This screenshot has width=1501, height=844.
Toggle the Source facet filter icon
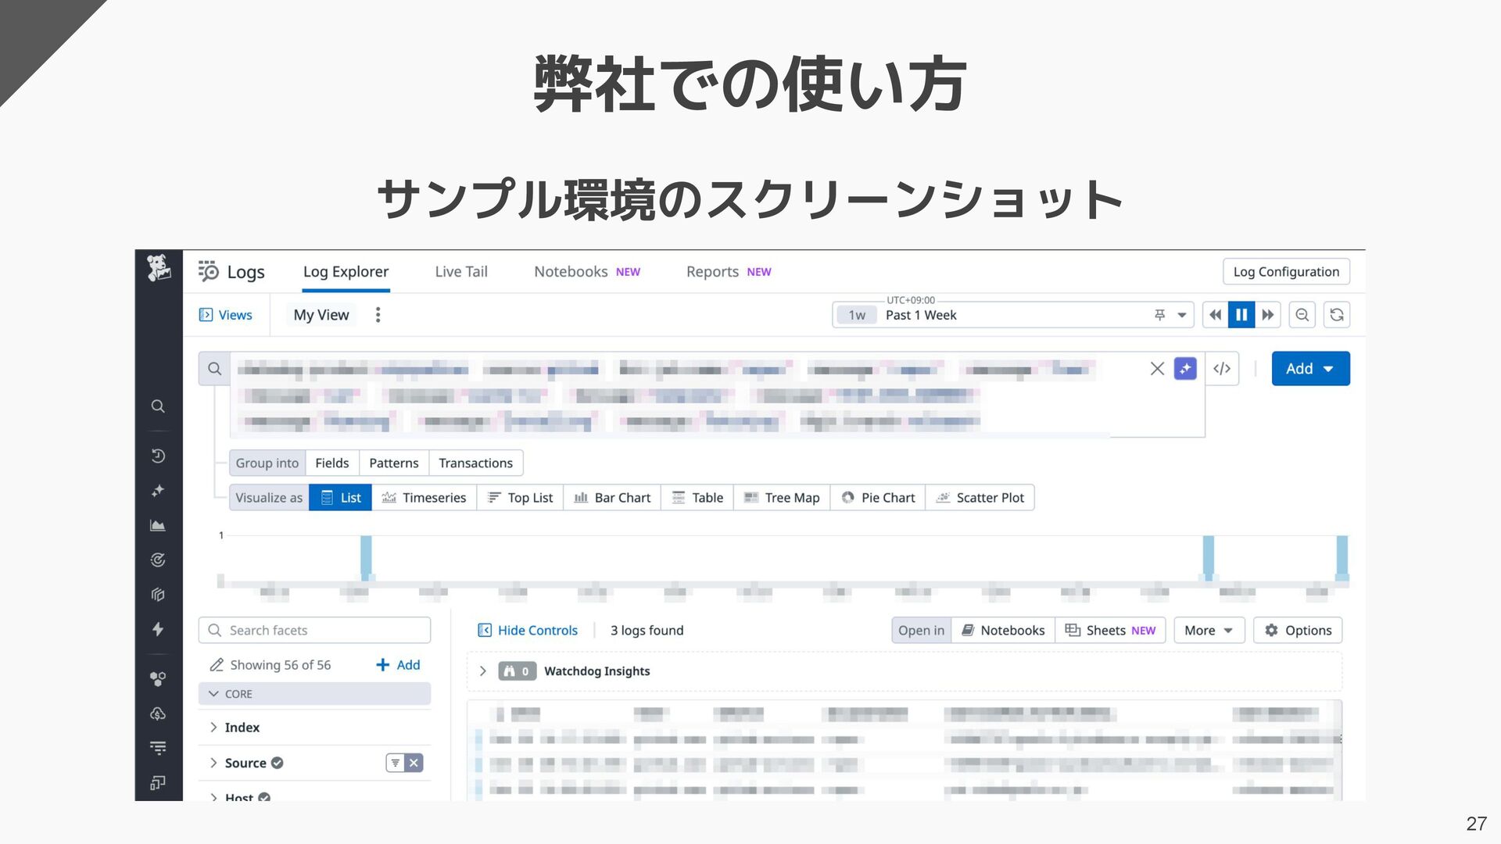(x=396, y=763)
